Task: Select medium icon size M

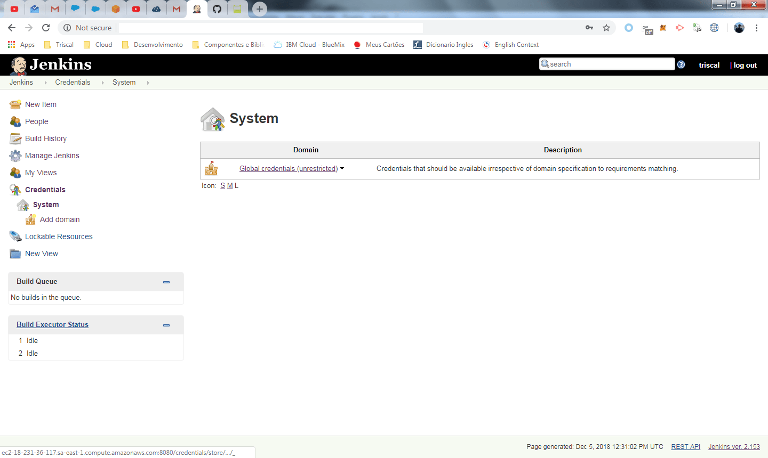Action: tap(230, 185)
